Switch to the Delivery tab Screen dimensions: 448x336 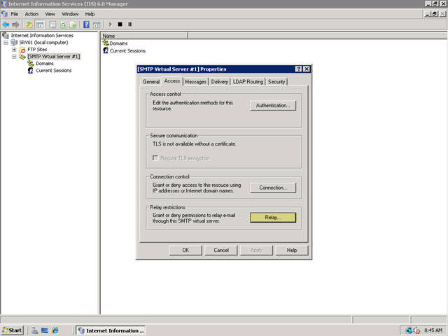click(x=219, y=82)
